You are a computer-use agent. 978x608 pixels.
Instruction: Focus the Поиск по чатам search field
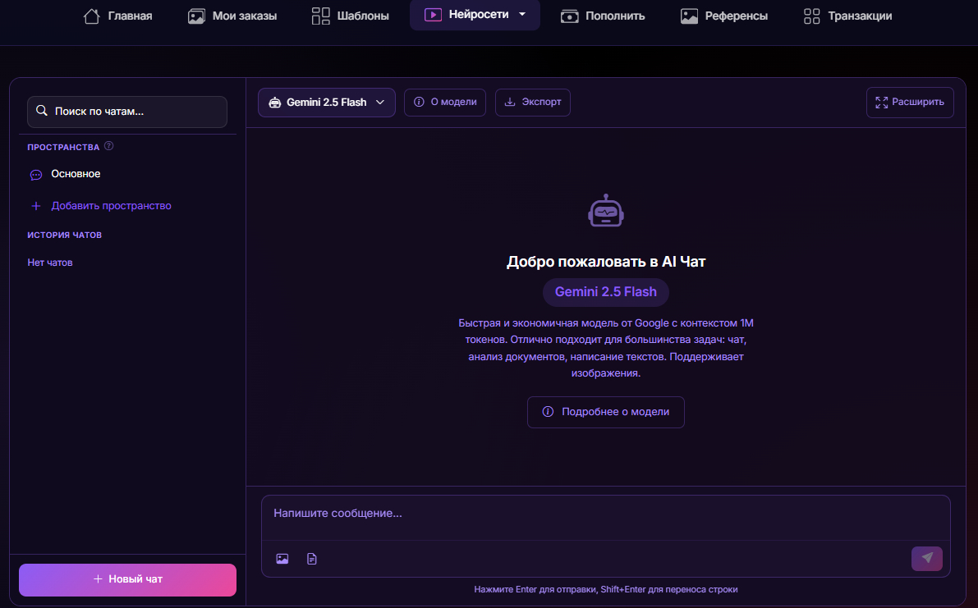click(x=127, y=112)
